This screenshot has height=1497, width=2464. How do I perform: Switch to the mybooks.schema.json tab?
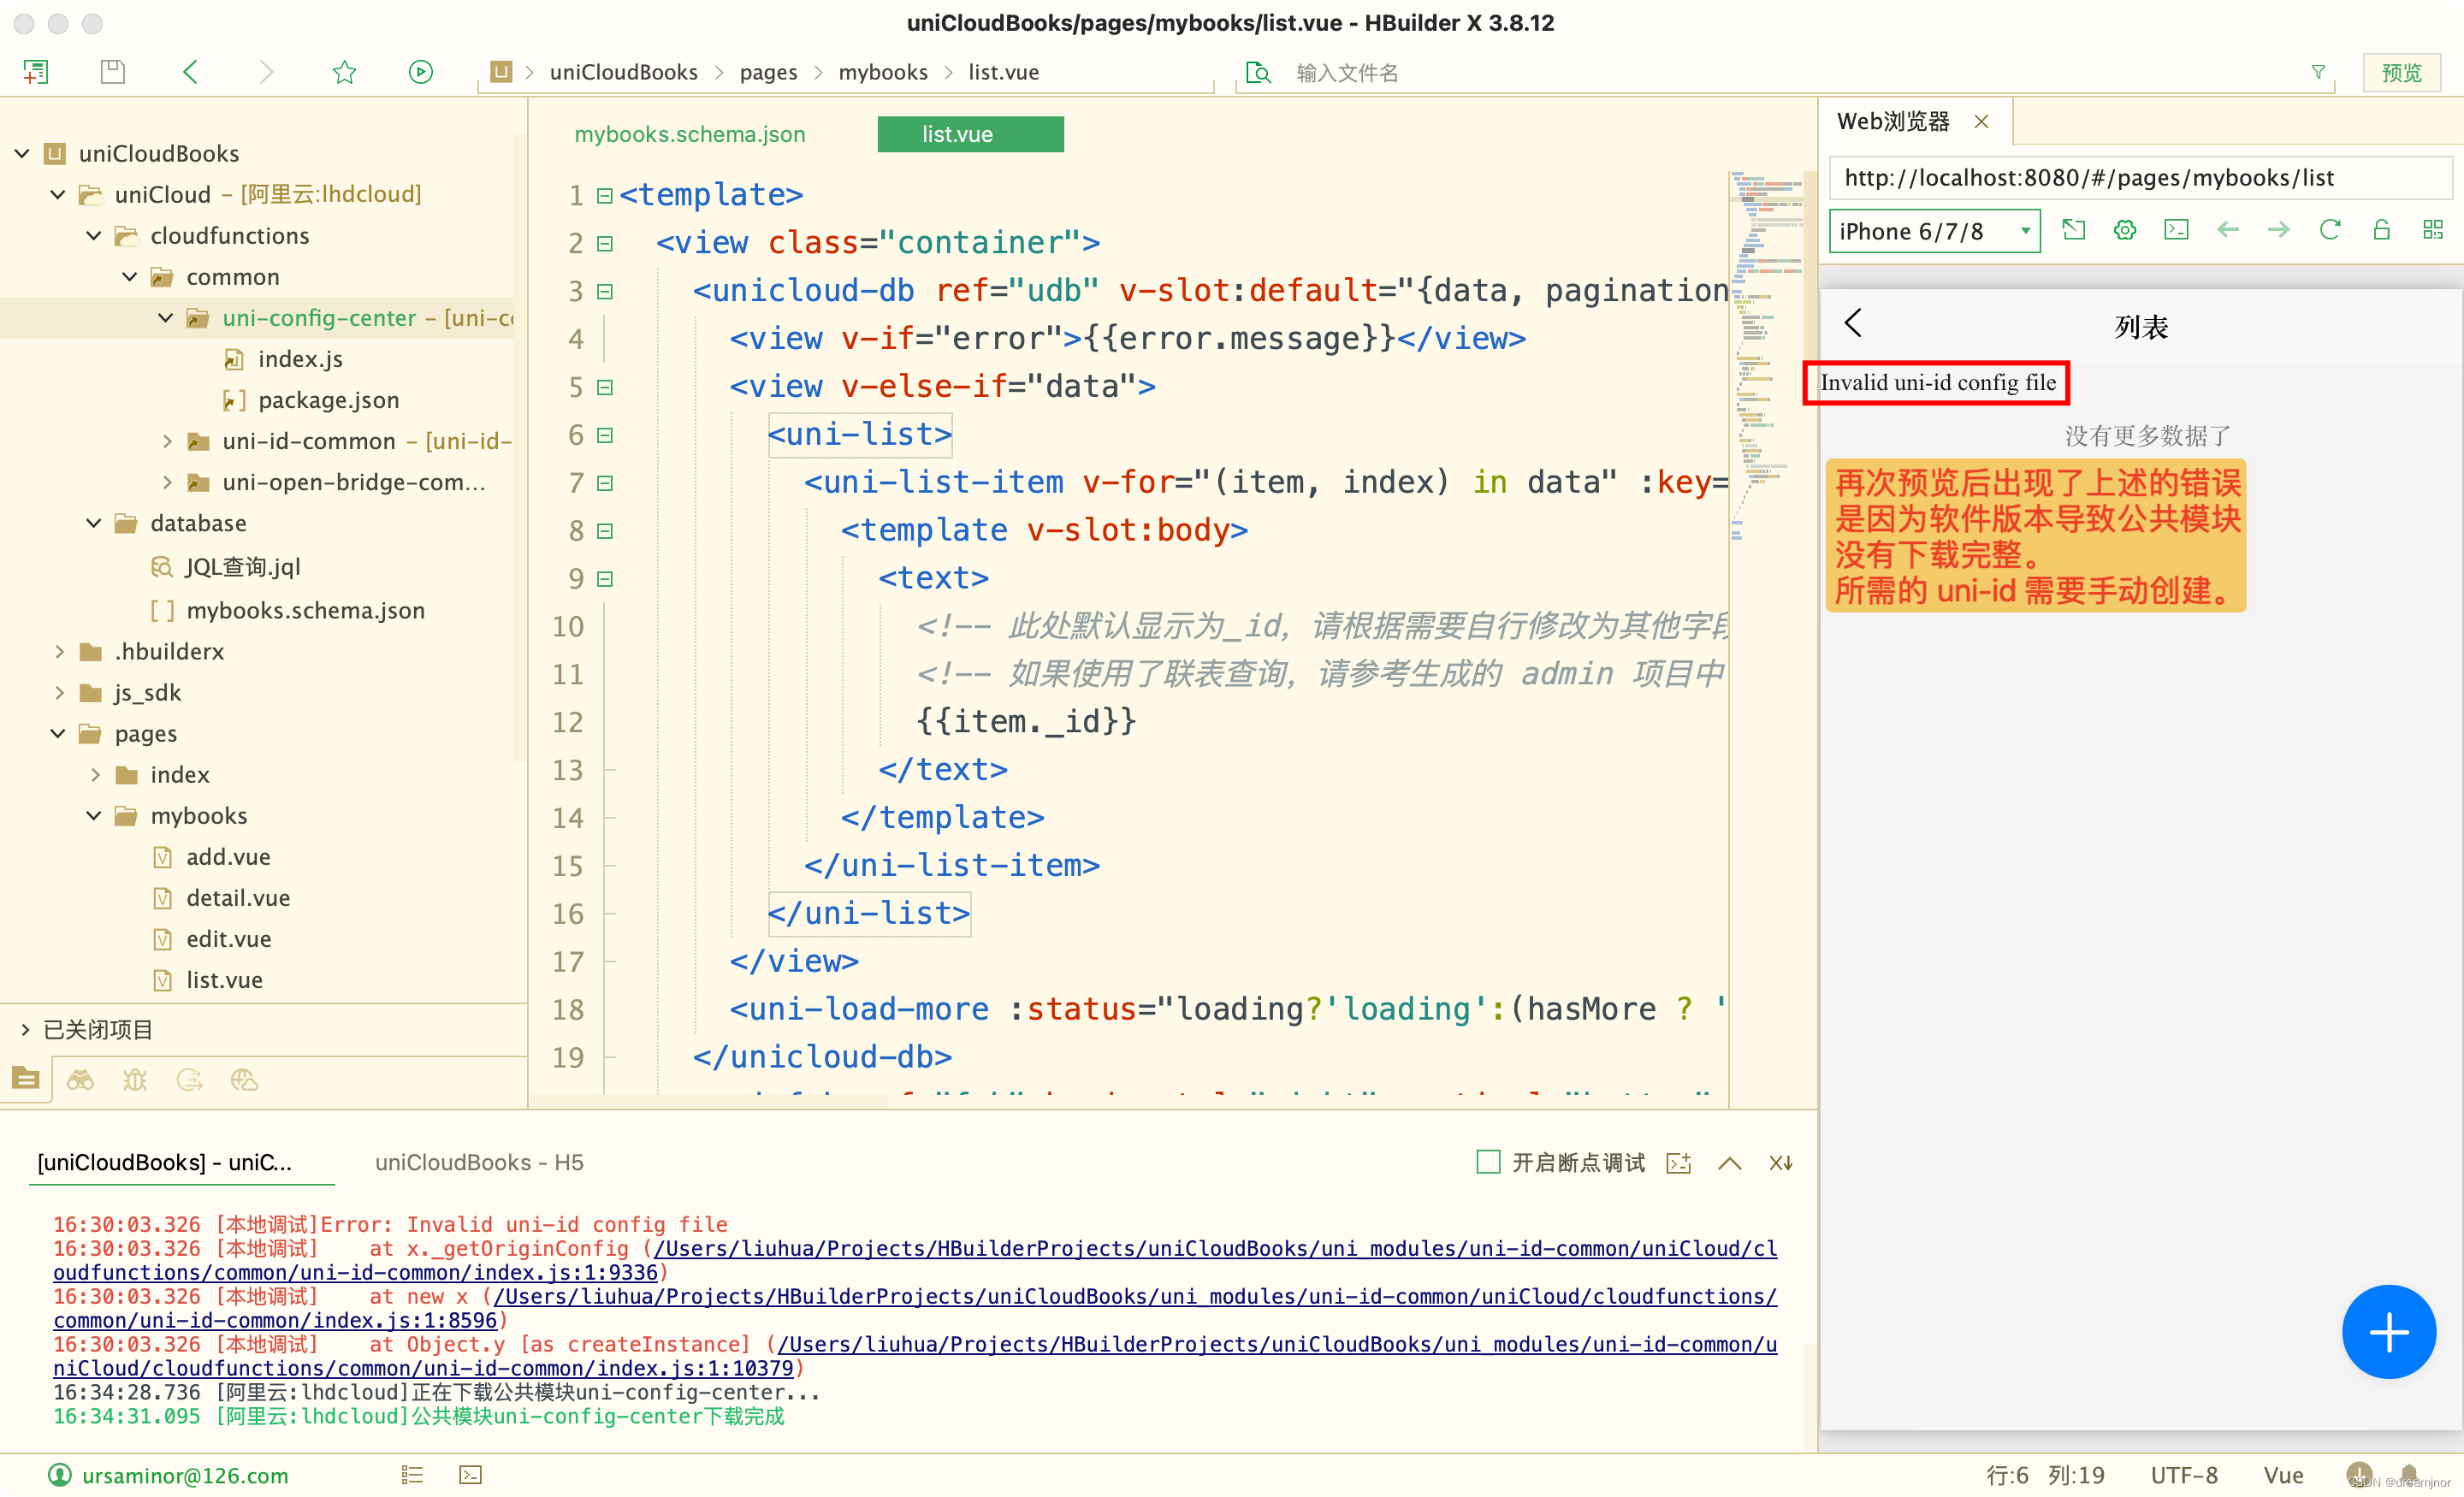pos(689,134)
